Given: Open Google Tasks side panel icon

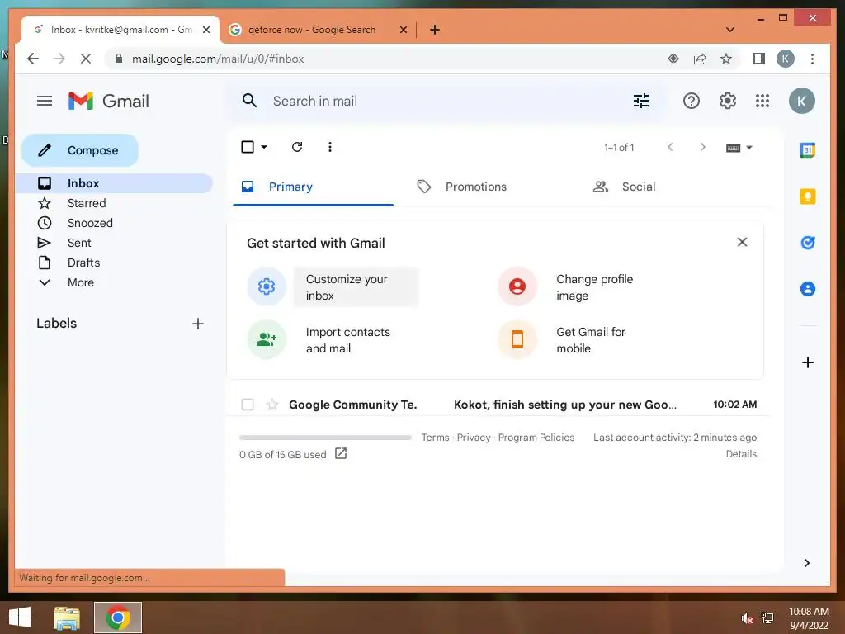Looking at the screenshot, I should [807, 243].
